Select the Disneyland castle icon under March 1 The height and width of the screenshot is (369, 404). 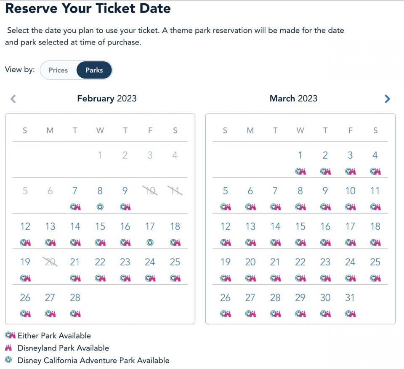coord(300,171)
